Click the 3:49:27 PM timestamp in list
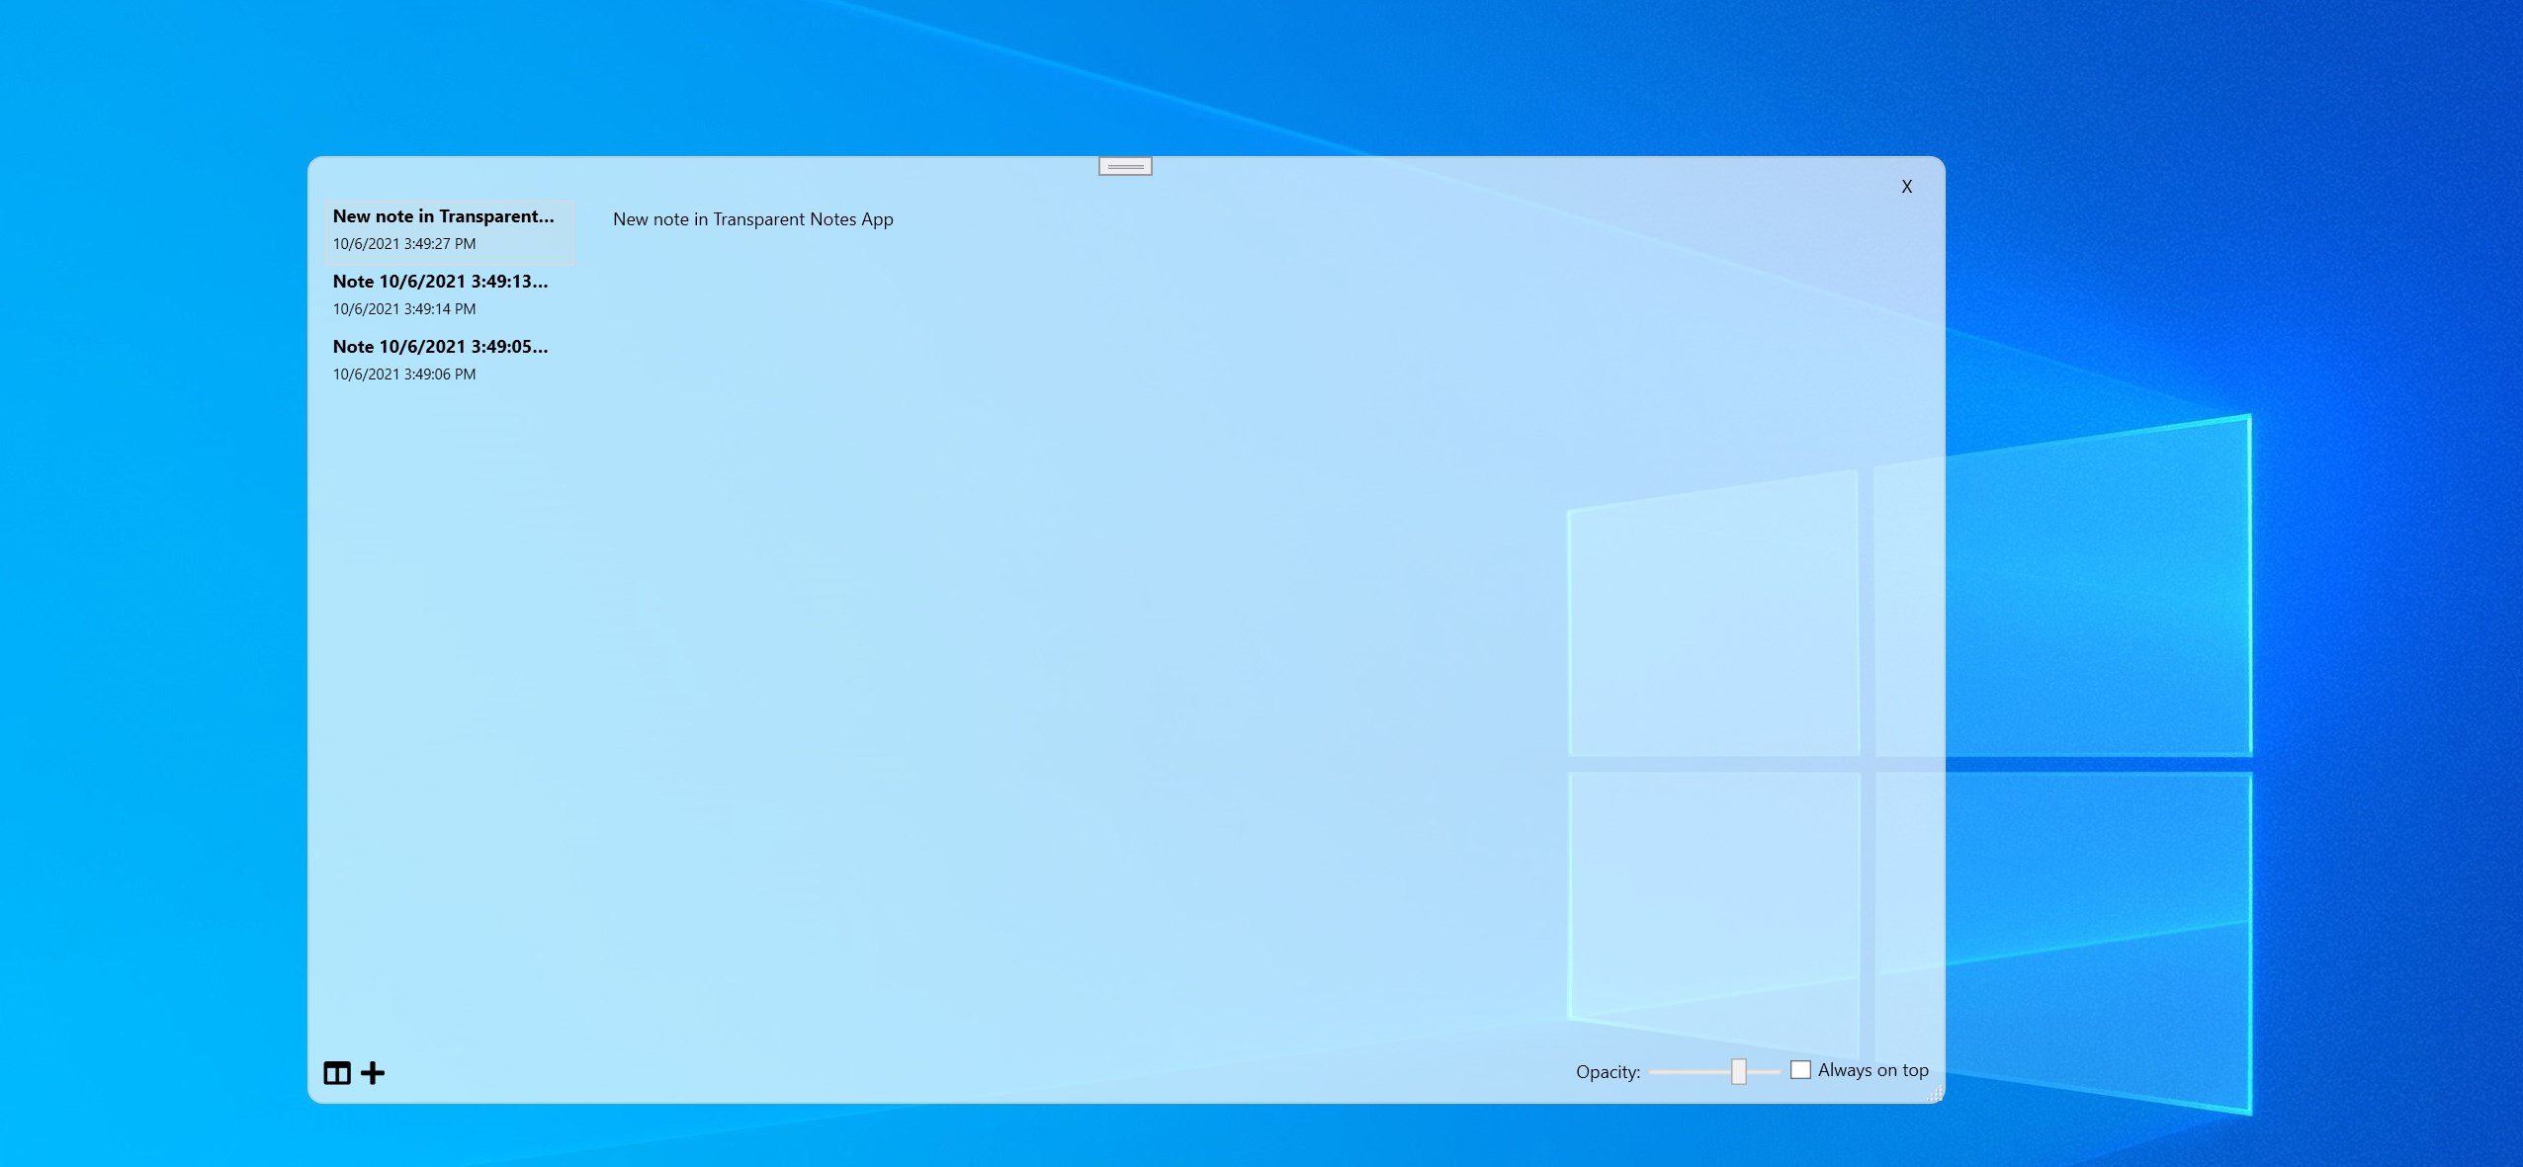The image size is (2523, 1167). (x=403, y=244)
